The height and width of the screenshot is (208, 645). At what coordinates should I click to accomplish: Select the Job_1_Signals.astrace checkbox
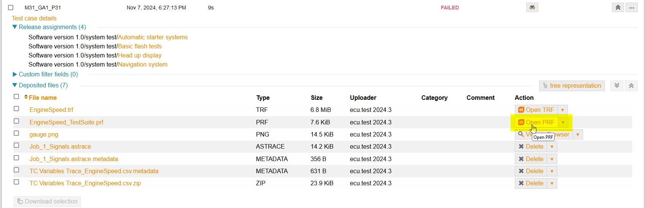pos(16,145)
